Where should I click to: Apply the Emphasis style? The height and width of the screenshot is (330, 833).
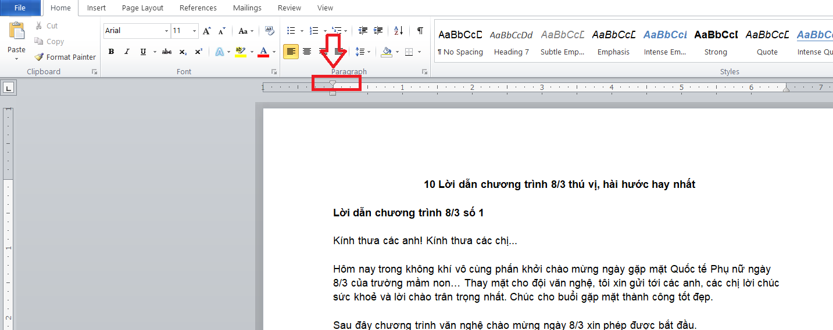pos(614,42)
